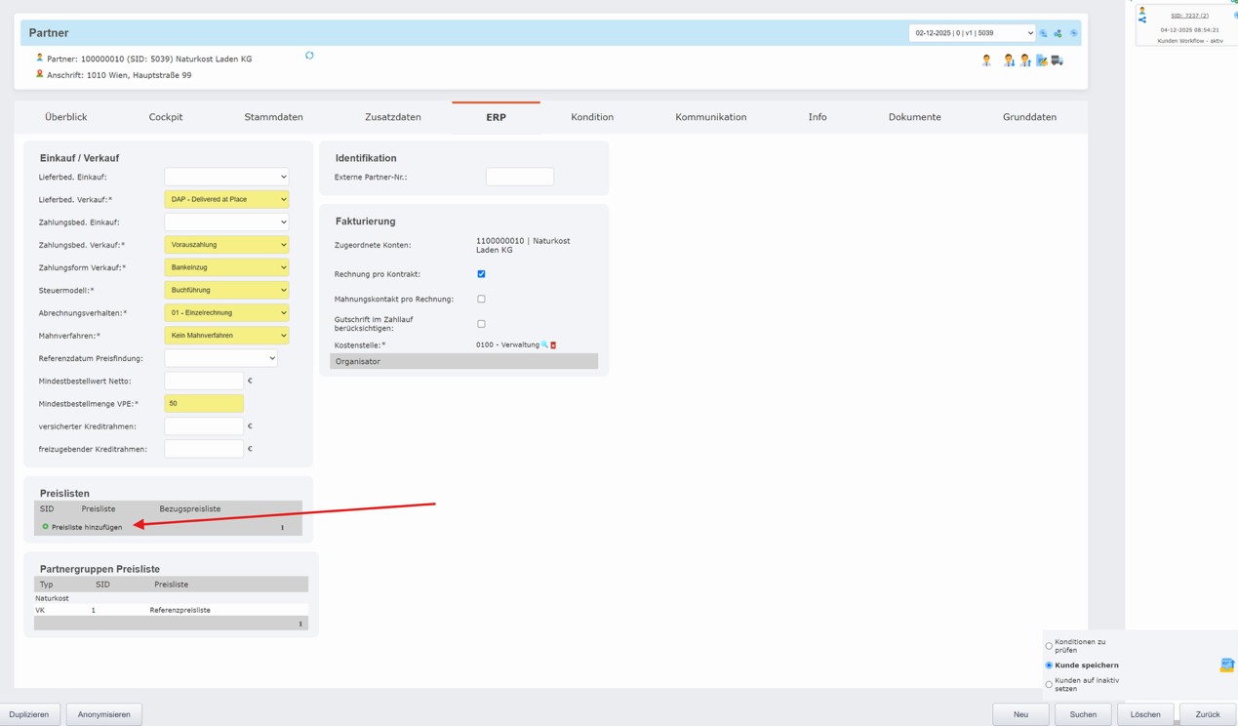Click the save workflow tray icon
Screen dimensions: 1238x726
coord(1226,665)
